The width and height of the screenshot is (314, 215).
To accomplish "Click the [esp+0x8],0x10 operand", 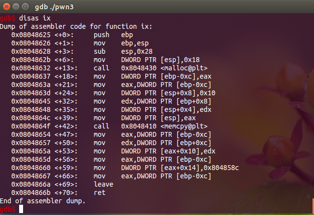I will coord(188,93).
